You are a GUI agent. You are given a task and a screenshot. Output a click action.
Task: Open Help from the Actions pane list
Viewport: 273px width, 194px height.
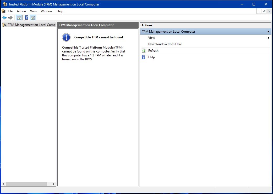coord(151,57)
